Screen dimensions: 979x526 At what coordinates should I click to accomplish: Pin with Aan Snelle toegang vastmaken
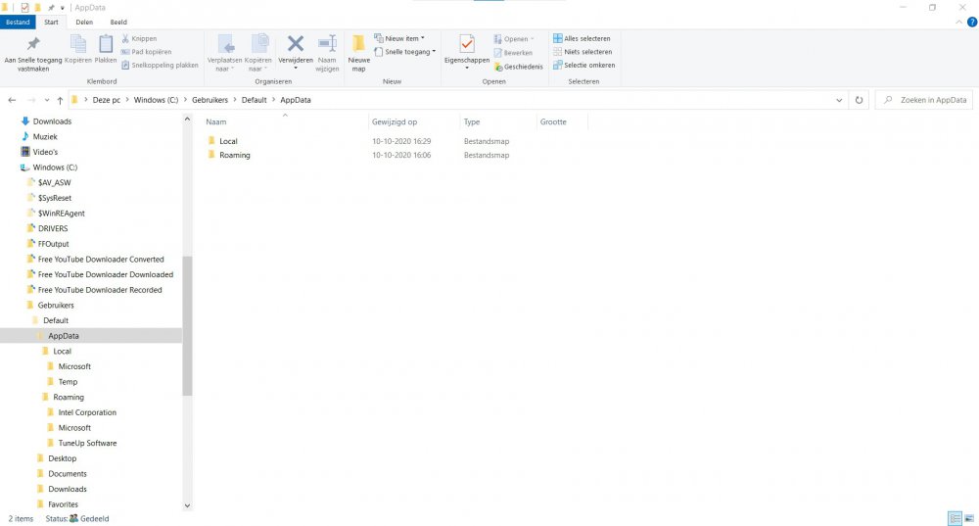(33, 45)
